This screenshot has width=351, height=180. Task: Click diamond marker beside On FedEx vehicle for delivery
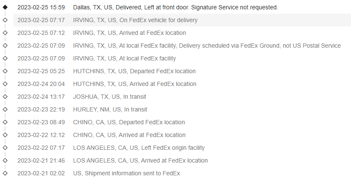(5, 20)
